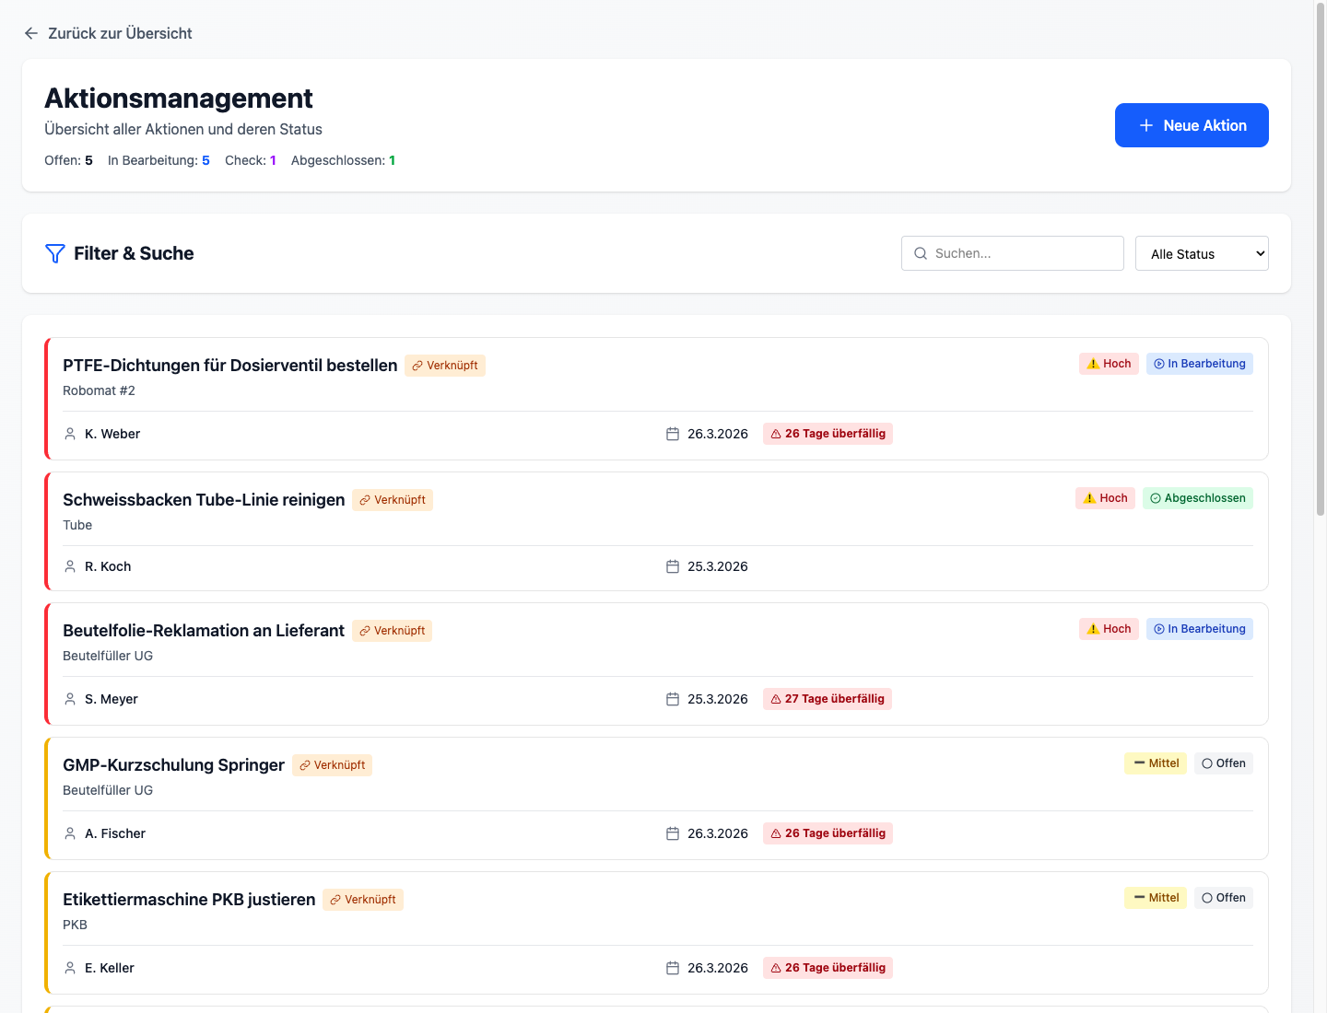
Task: Click Hoch priority badge on PTFE-Dichtungen
Action: [1109, 364]
